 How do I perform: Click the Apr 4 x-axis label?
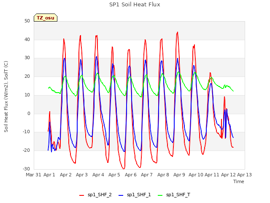click(x=98, y=175)
